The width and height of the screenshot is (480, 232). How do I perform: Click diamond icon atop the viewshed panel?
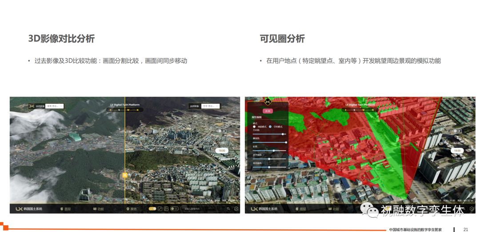pos(268,101)
